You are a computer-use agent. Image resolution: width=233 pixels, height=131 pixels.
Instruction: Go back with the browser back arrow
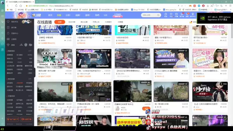(8, 6)
